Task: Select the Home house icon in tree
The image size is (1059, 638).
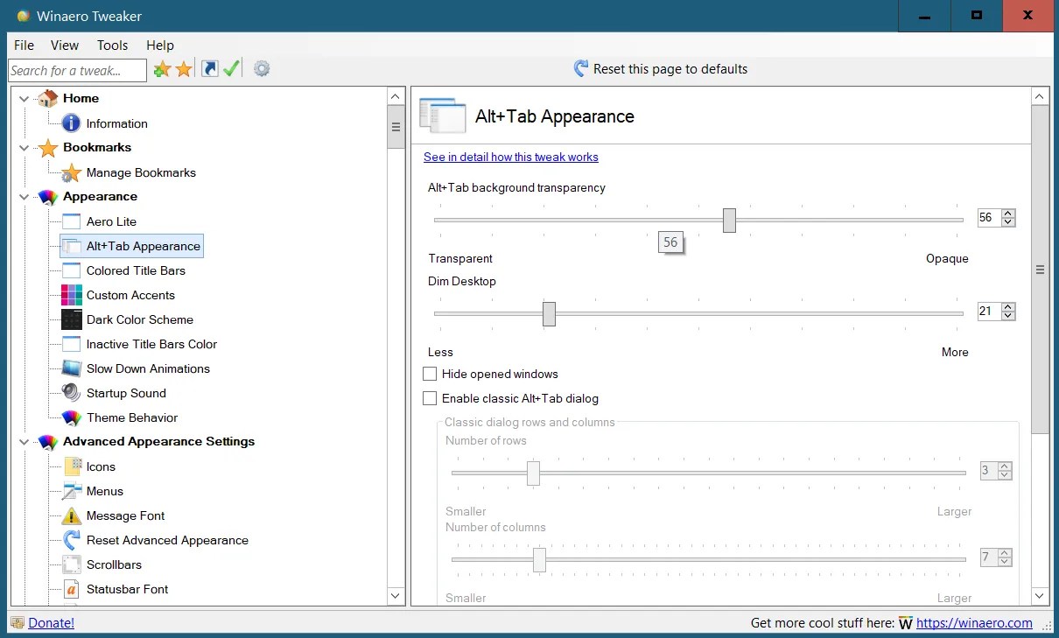Action: pyautogui.click(x=48, y=98)
